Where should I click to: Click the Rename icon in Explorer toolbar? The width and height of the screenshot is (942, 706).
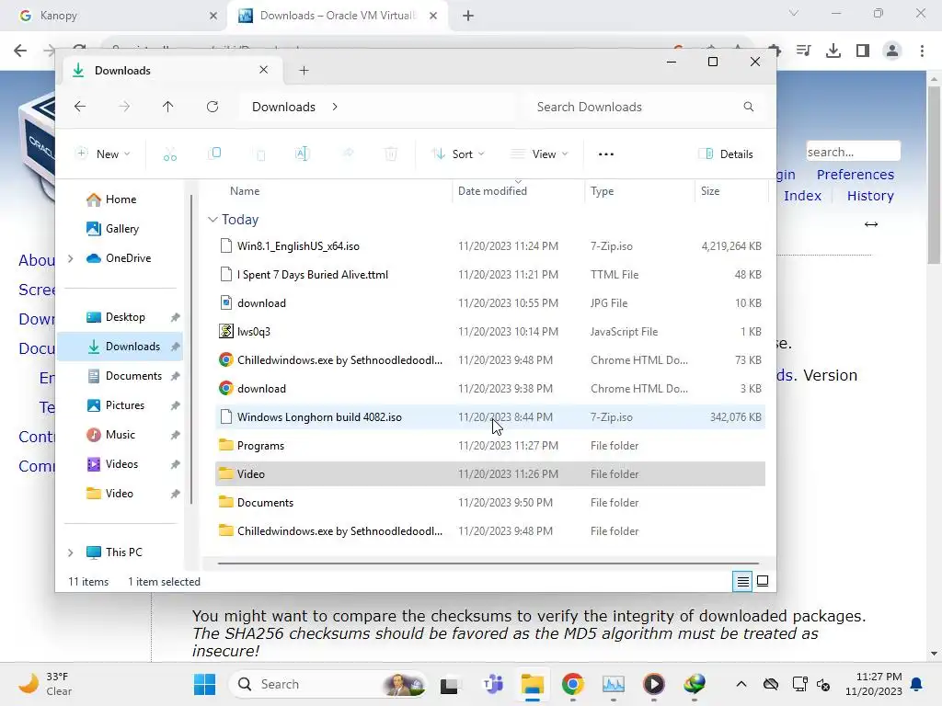302,154
